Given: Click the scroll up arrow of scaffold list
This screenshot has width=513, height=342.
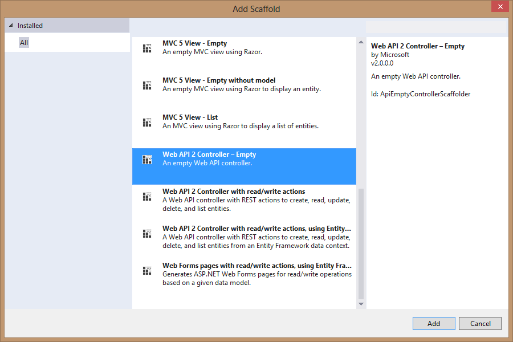Looking at the screenshot, I should (361, 42).
